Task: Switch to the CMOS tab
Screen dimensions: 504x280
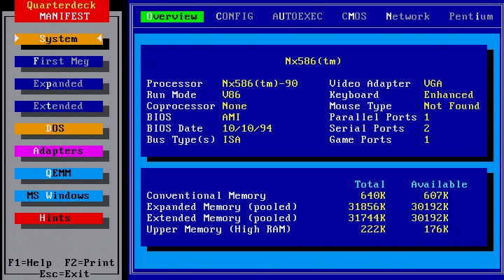Action: 354,16
